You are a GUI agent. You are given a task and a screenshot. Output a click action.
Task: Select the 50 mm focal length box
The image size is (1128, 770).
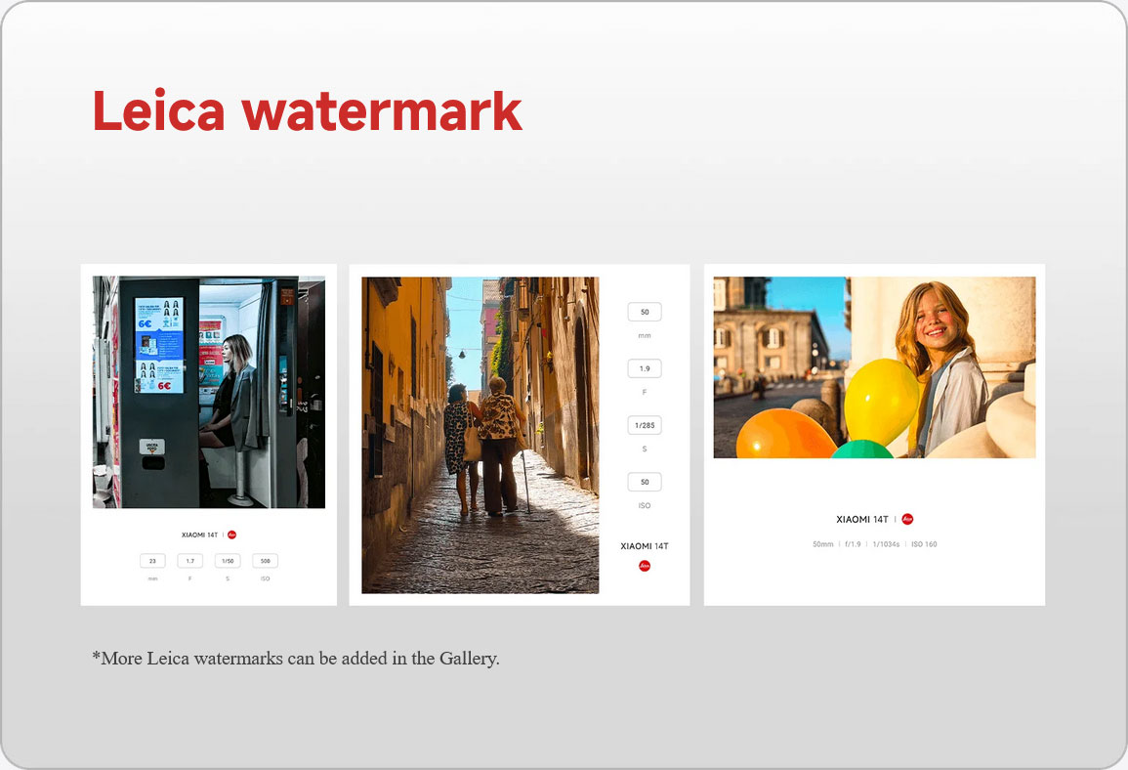click(645, 313)
